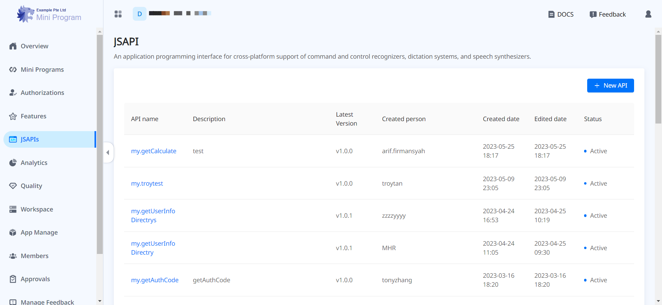Screen dimensions: 662x305
Task: Open the Mini Programs menu item
Action: coord(42,70)
